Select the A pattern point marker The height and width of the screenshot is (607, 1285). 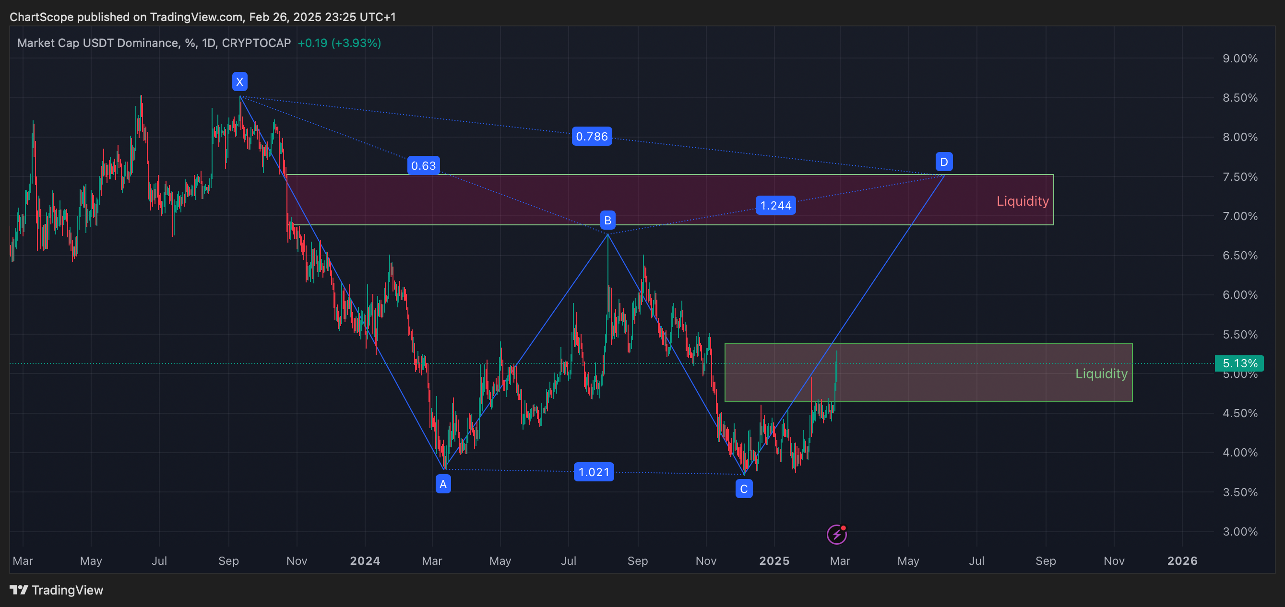tap(443, 484)
